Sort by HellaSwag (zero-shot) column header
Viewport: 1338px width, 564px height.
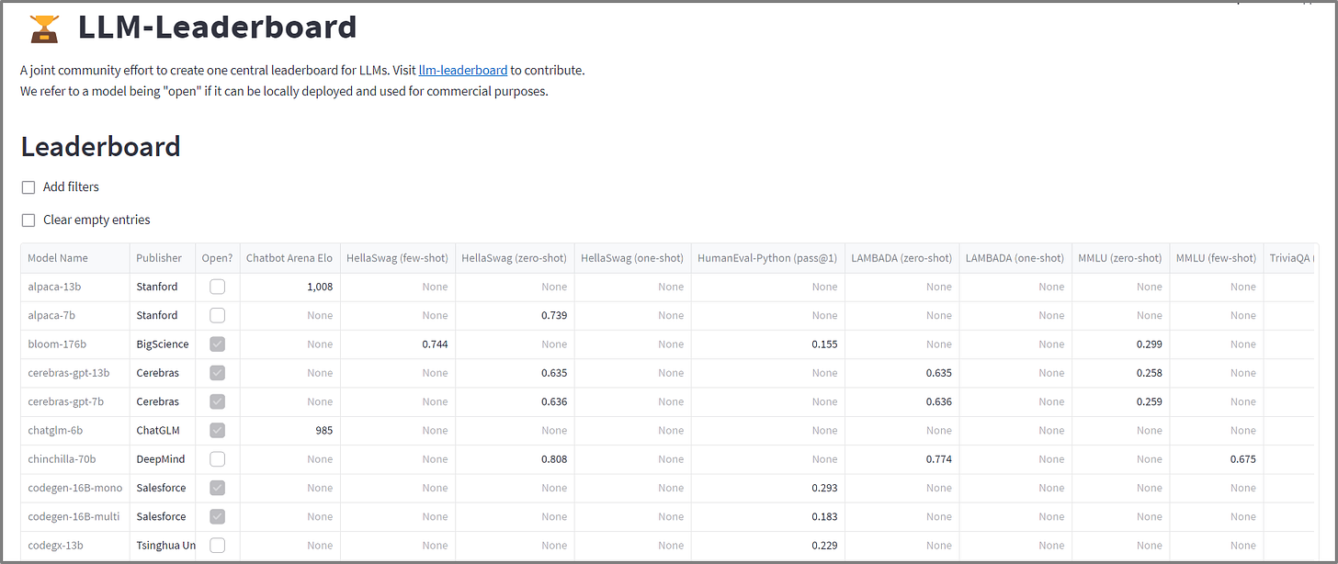click(515, 258)
